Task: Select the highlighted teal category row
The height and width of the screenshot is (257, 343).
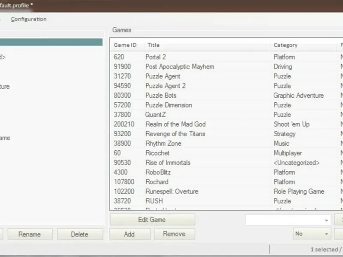Action: point(51,42)
